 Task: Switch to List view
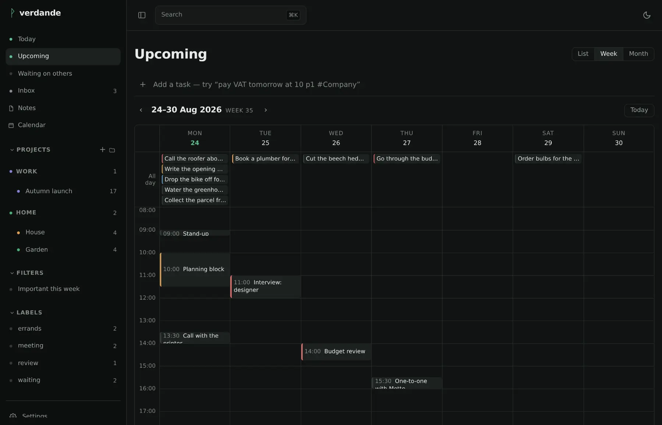[x=583, y=54]
